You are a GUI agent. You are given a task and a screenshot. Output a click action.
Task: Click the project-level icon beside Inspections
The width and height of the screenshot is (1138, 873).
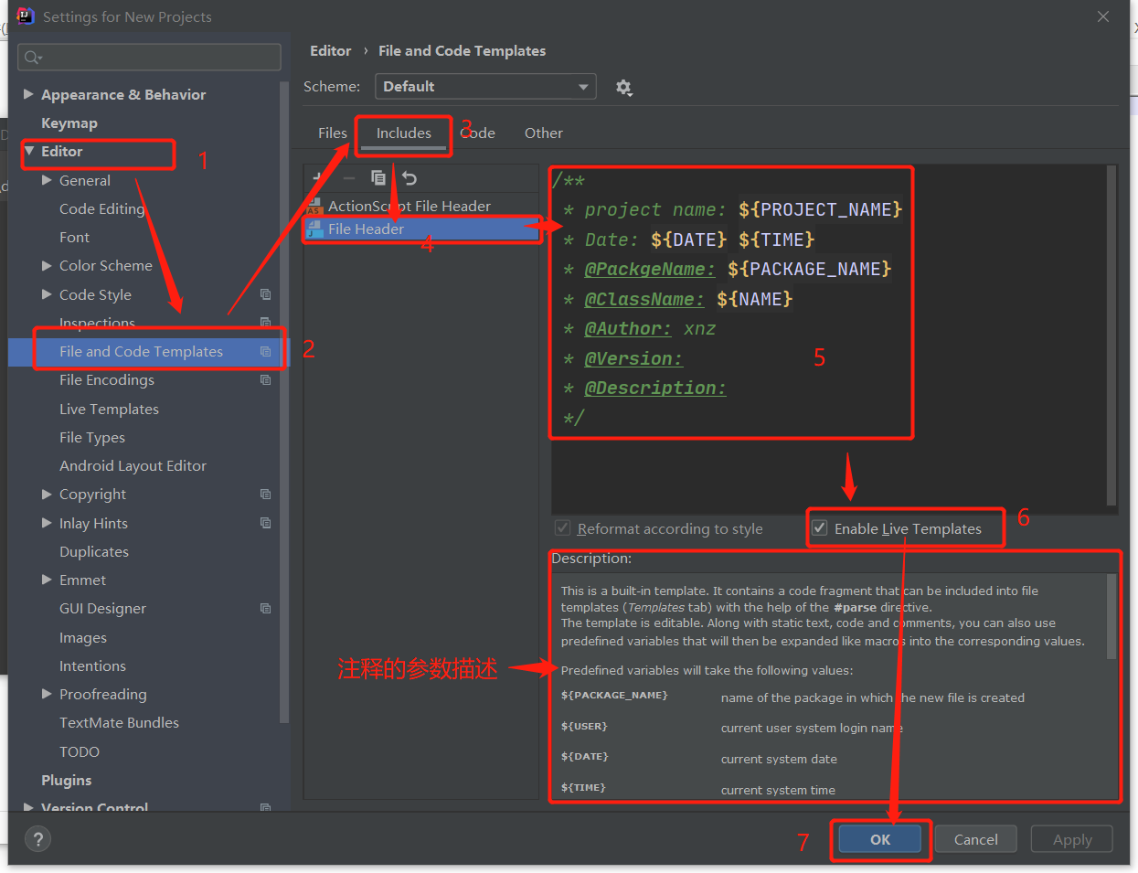tap(265, 323)
